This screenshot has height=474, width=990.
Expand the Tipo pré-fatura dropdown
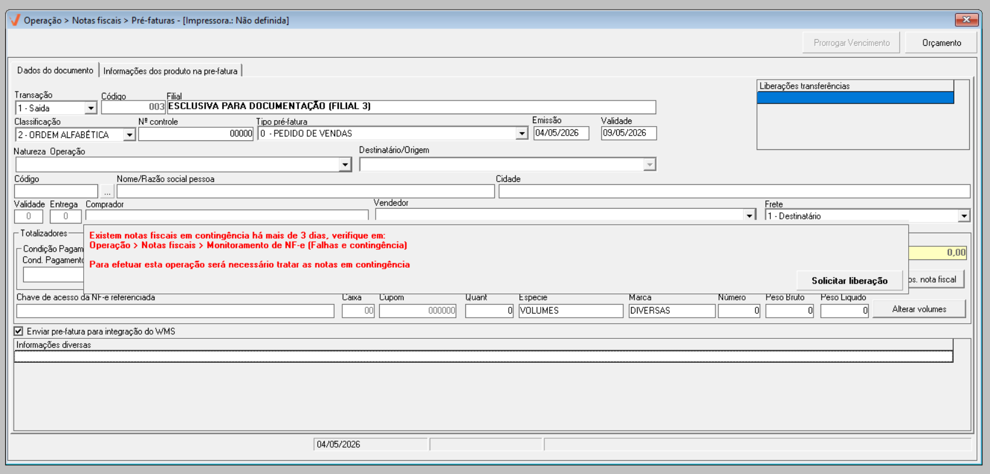521,134
